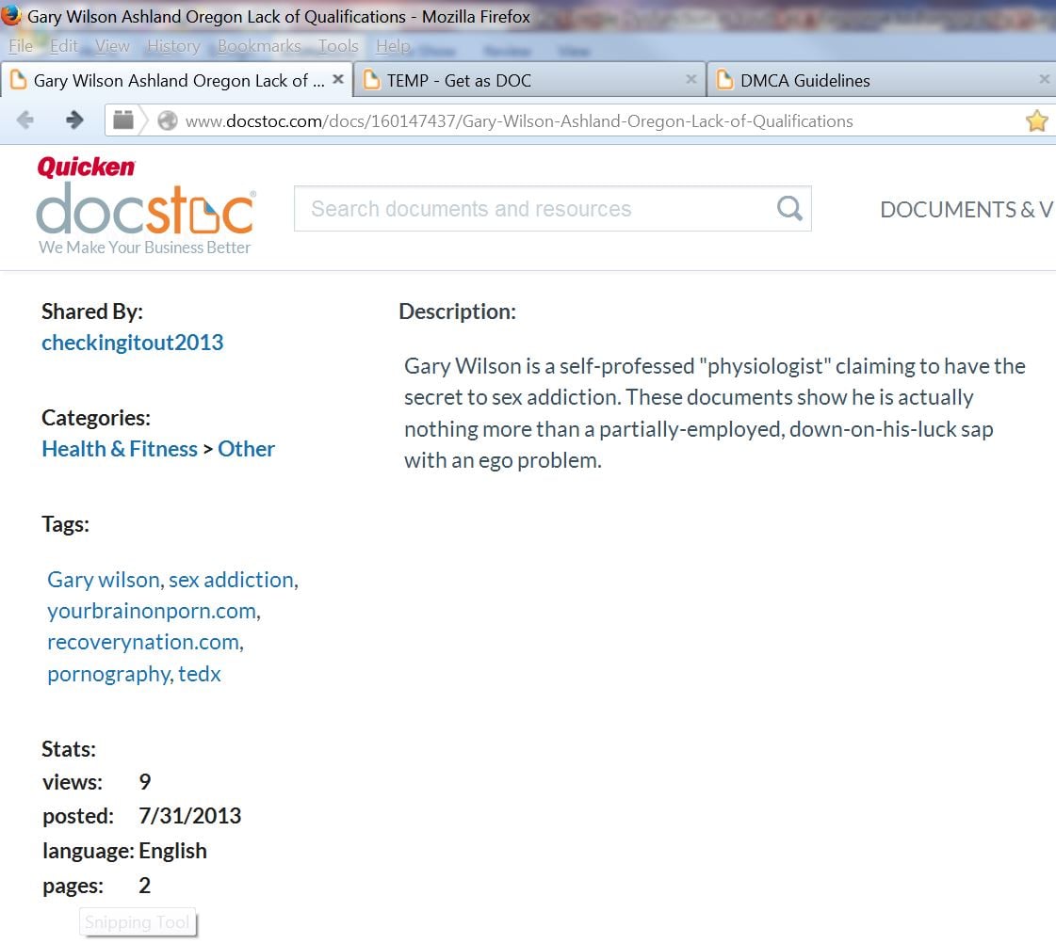Switch to the TEMP - Get as DOC tab
The image size is (1056, 943).
click(459, 81)
